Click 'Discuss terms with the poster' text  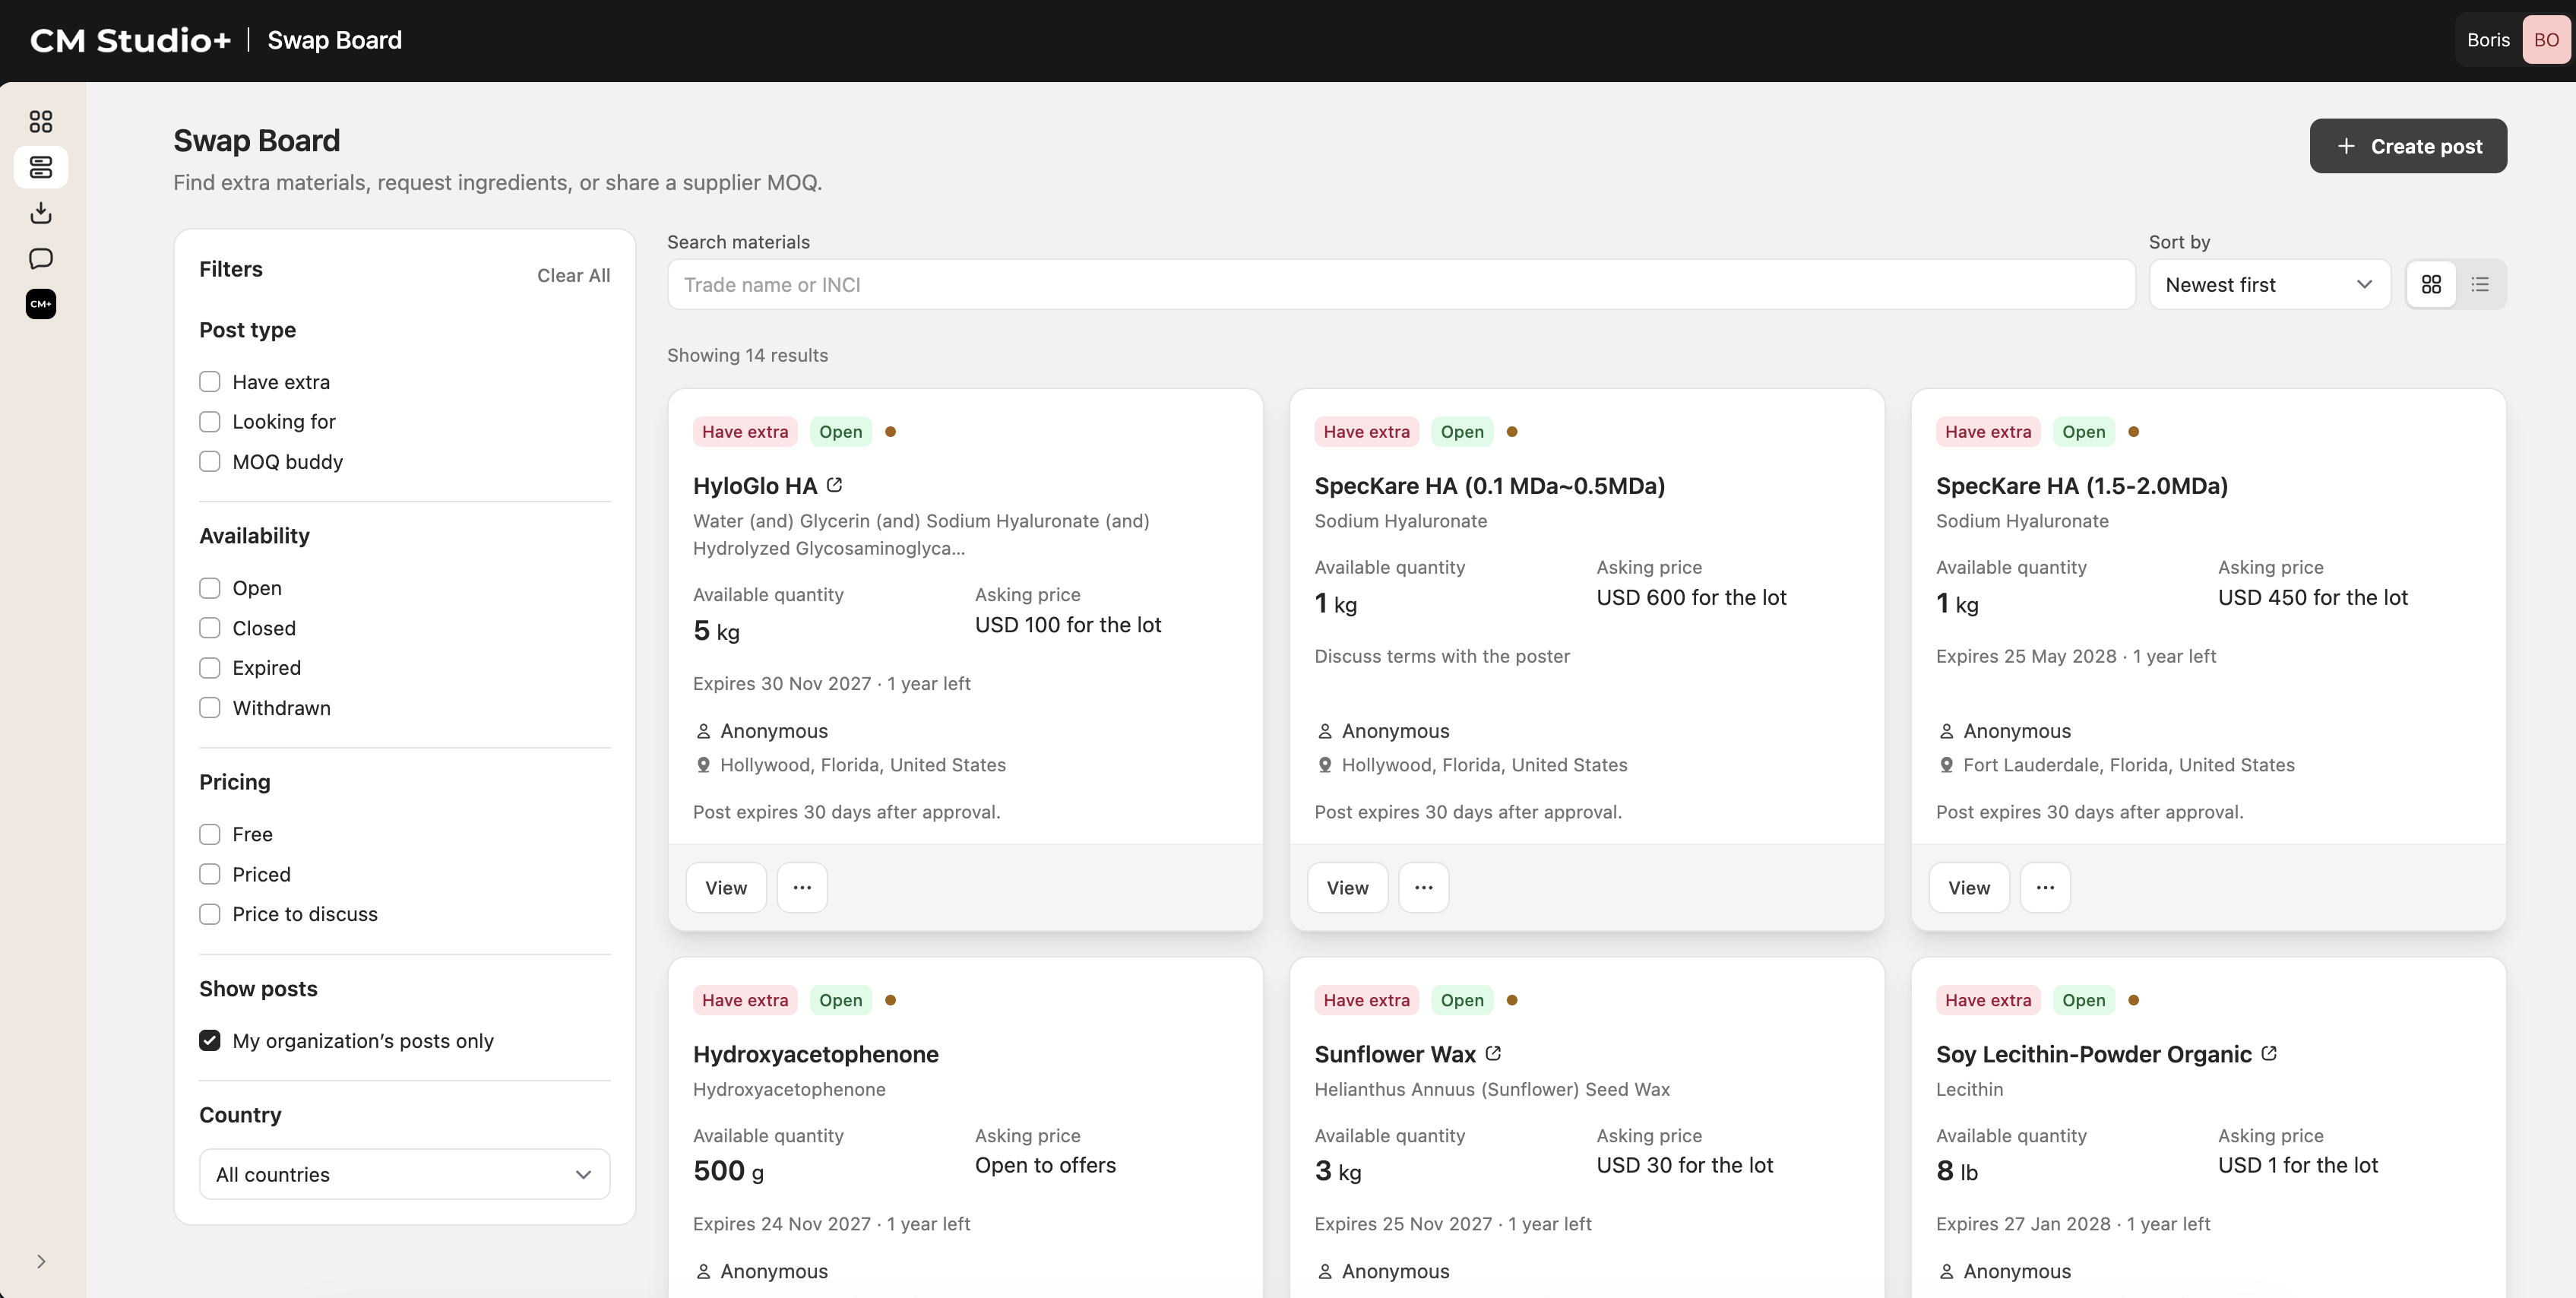click(1442, 656)
